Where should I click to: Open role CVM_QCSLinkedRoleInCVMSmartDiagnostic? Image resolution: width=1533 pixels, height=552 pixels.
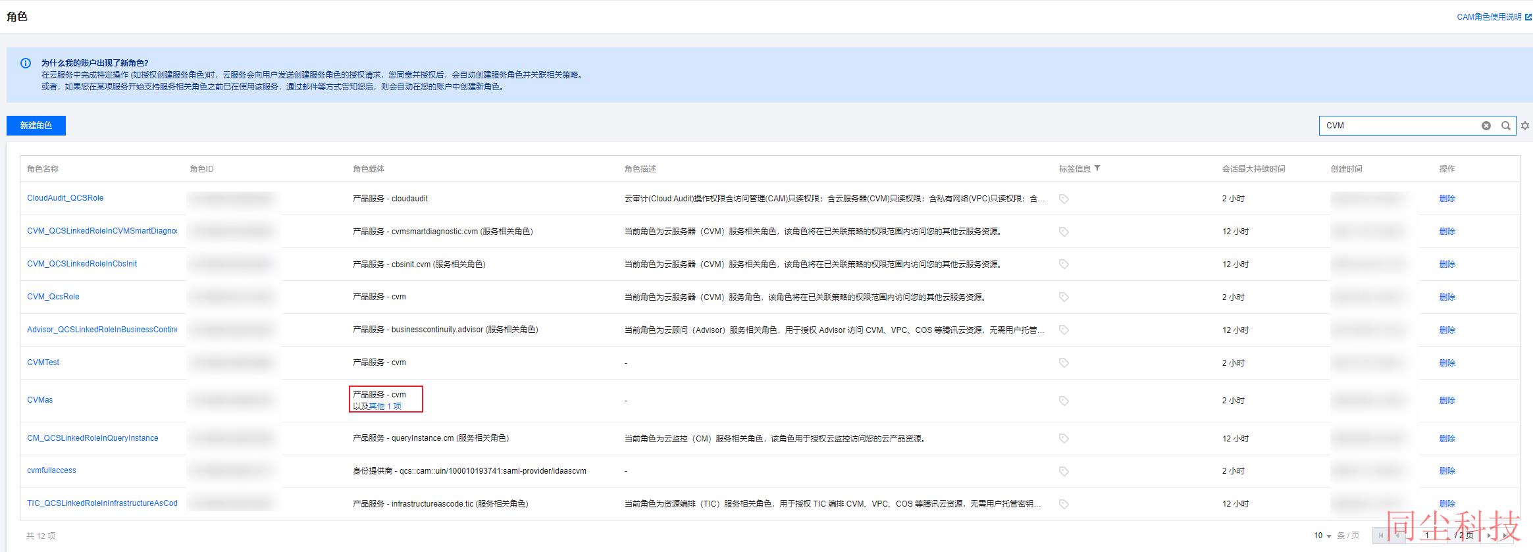(102, 231)
